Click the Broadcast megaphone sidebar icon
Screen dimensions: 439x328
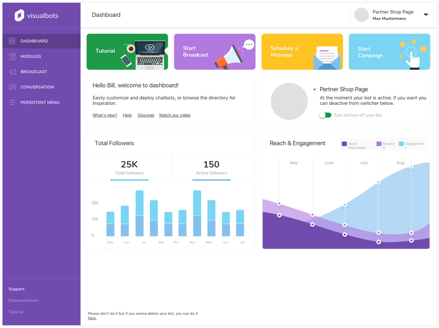(x=12, y=72)
